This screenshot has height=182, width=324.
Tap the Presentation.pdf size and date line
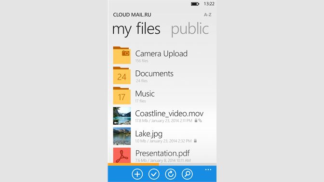pyautogui.click(x=163, y=160)
